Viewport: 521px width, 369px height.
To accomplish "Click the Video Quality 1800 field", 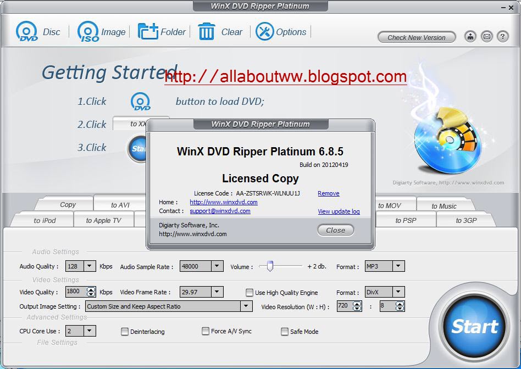I will click(76, 292).
